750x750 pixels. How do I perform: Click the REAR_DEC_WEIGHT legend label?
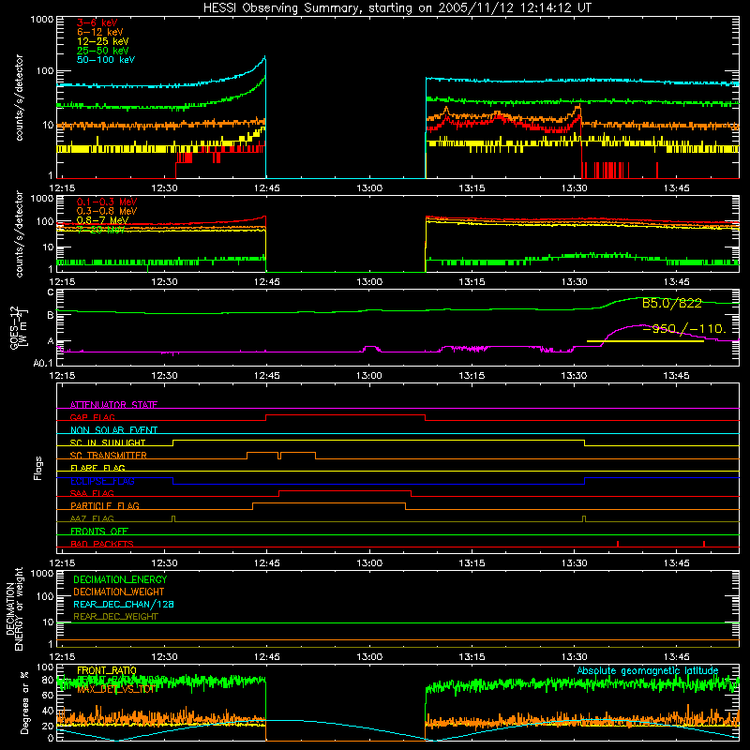(115, 617)
